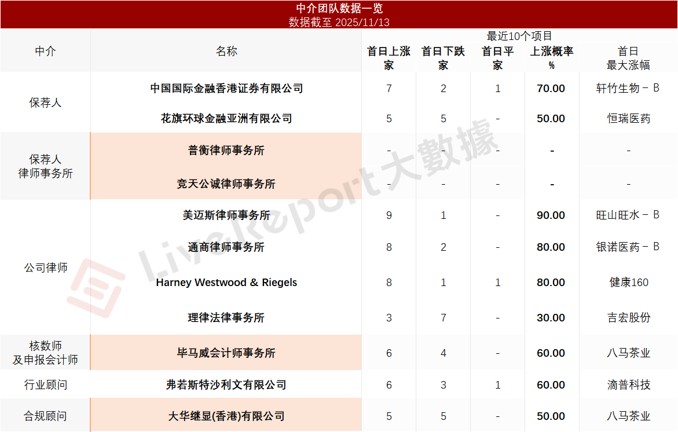Click 60.00 in the 弗若斯特沙利文 row

click(x=551, y=385)
